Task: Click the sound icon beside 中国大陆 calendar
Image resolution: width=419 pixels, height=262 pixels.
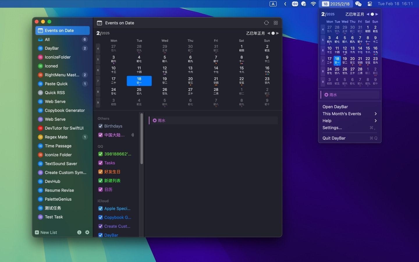Action: [133, 135]
